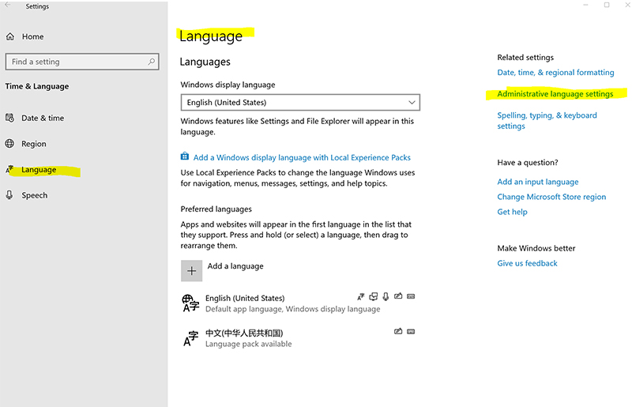The height and width of the screenshot is (407, 632).
Task: Click the Language sidebar icon
Action: [x=9, y=169]
